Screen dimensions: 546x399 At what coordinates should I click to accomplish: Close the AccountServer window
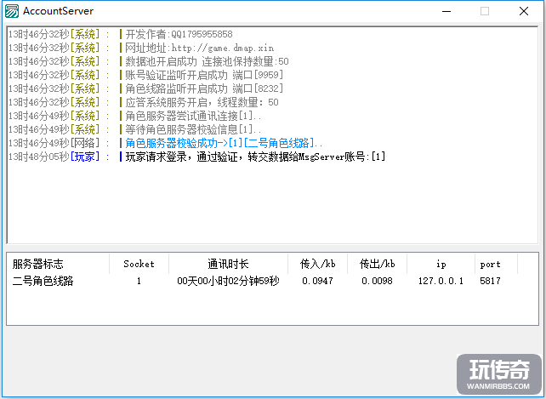pyautogui.click(x=524, y=11)
